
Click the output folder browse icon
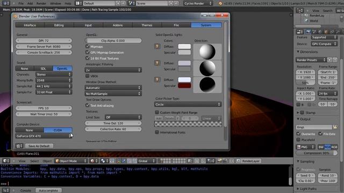pyautogui.click(x=335, y=127)
